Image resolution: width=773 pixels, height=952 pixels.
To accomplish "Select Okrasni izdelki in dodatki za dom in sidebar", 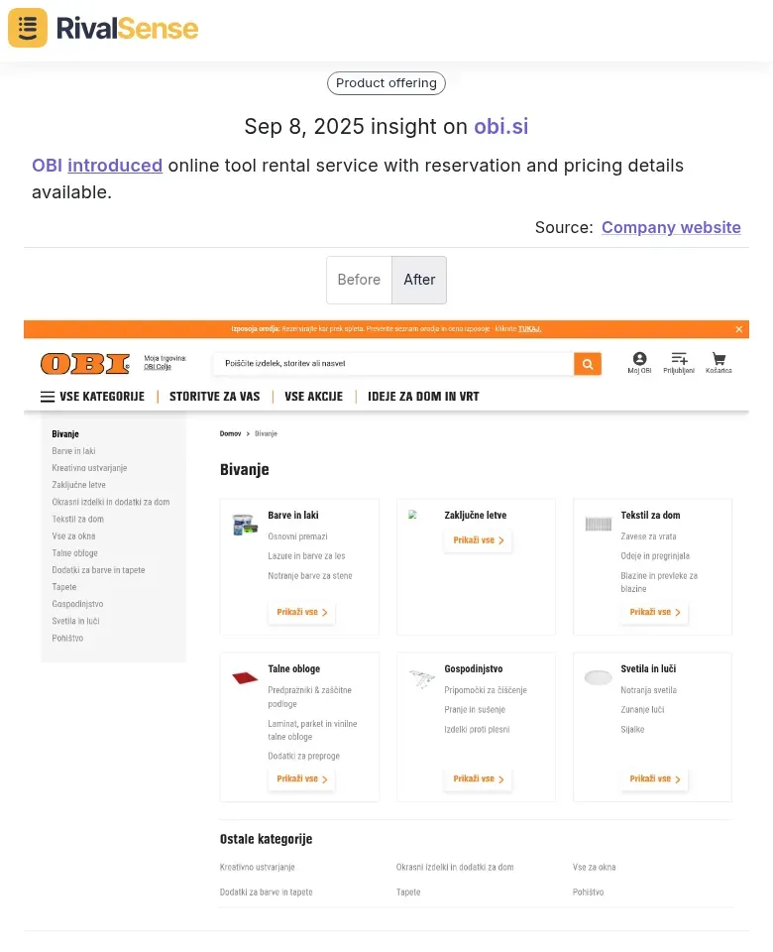I will pyautogui.click(x=110, y=502).
